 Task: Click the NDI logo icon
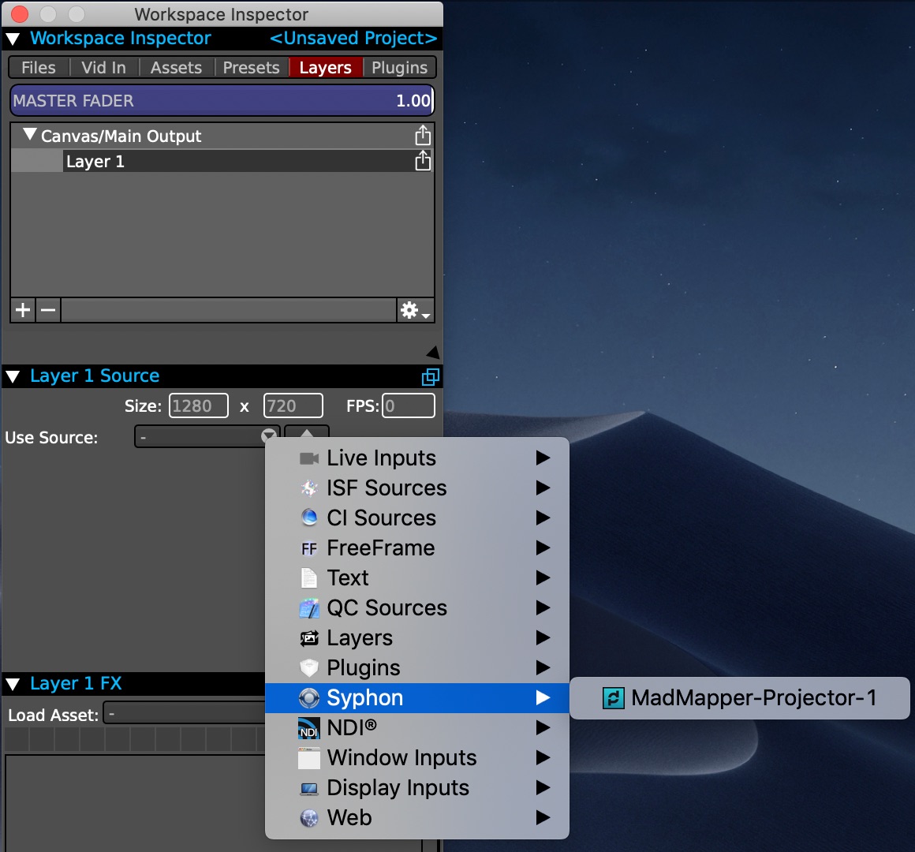coord(308,728)
